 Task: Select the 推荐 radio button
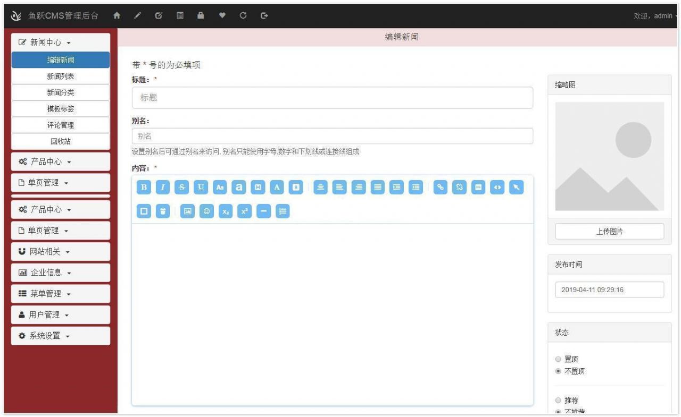(558, 400)
